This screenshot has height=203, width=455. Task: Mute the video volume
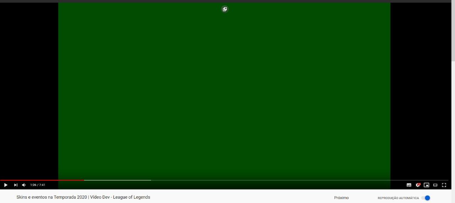(x=24, y=185)
